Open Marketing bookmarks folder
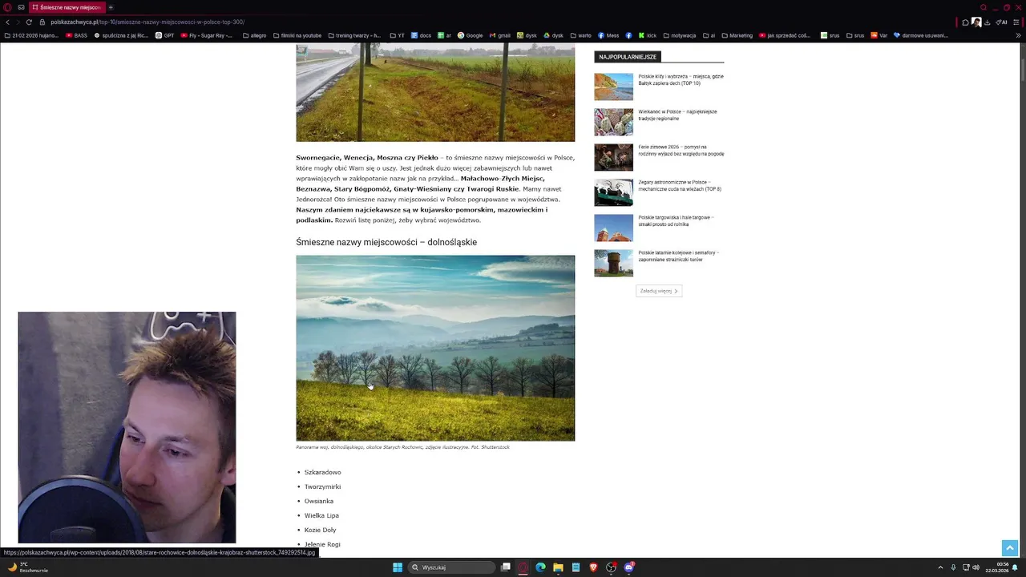The image size is (1026, 577). point(737,35)
